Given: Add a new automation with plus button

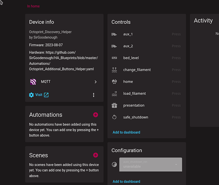Looking at the screenshot, I should (96, 115).
